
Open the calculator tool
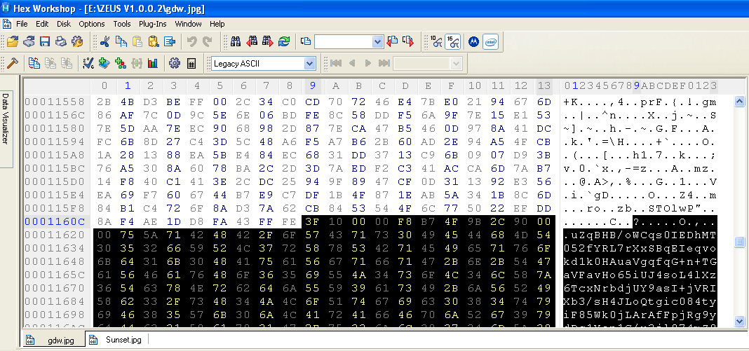coord(191,63)
